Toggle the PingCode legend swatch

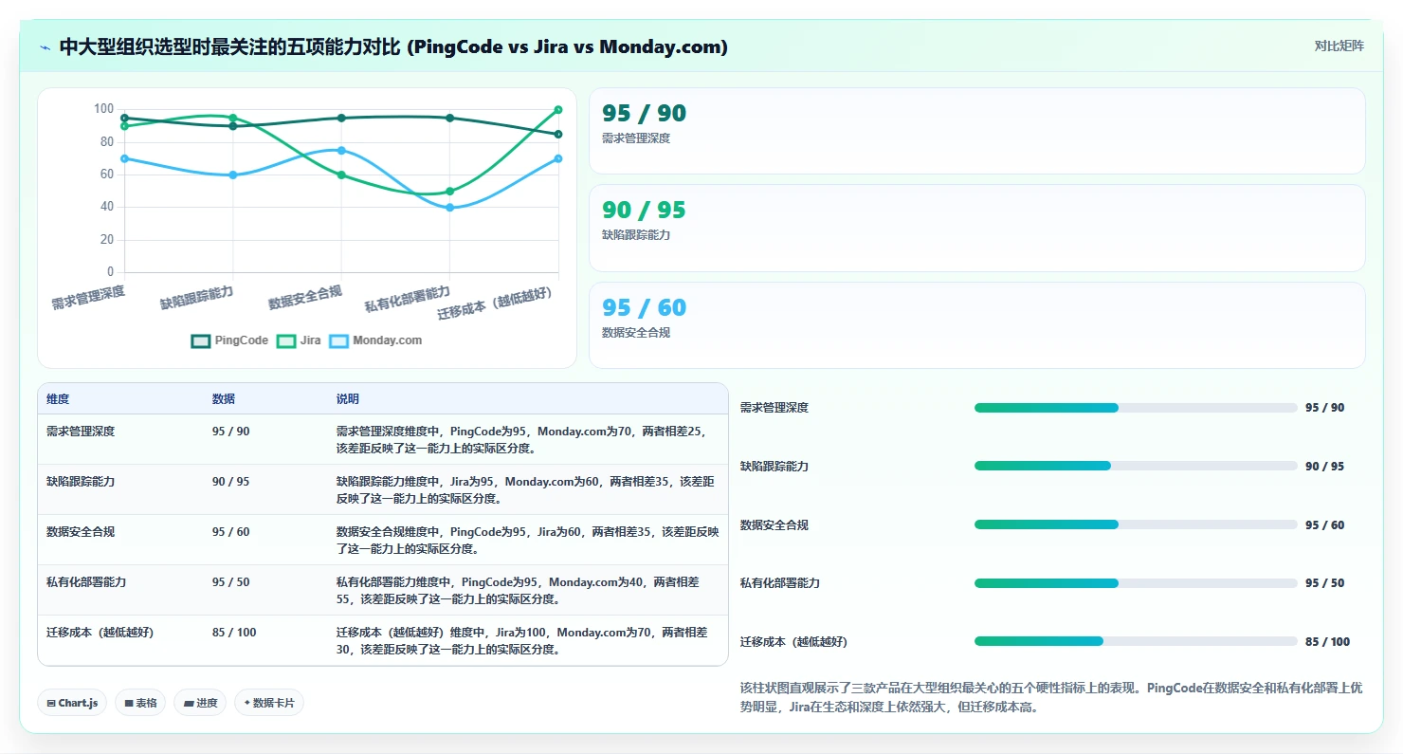201,340
